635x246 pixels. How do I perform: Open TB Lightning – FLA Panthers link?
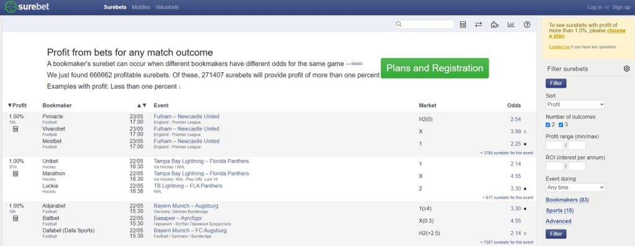point(188,186)
